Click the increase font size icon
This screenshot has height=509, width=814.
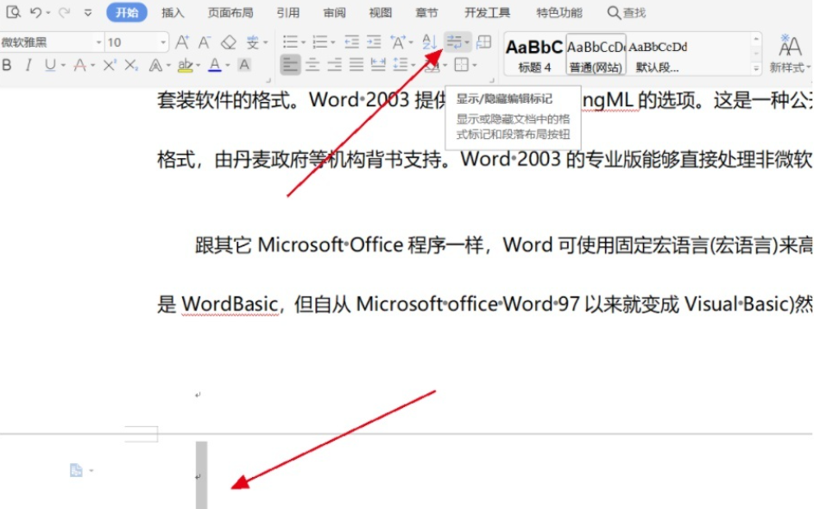click(x=182, y=42)
